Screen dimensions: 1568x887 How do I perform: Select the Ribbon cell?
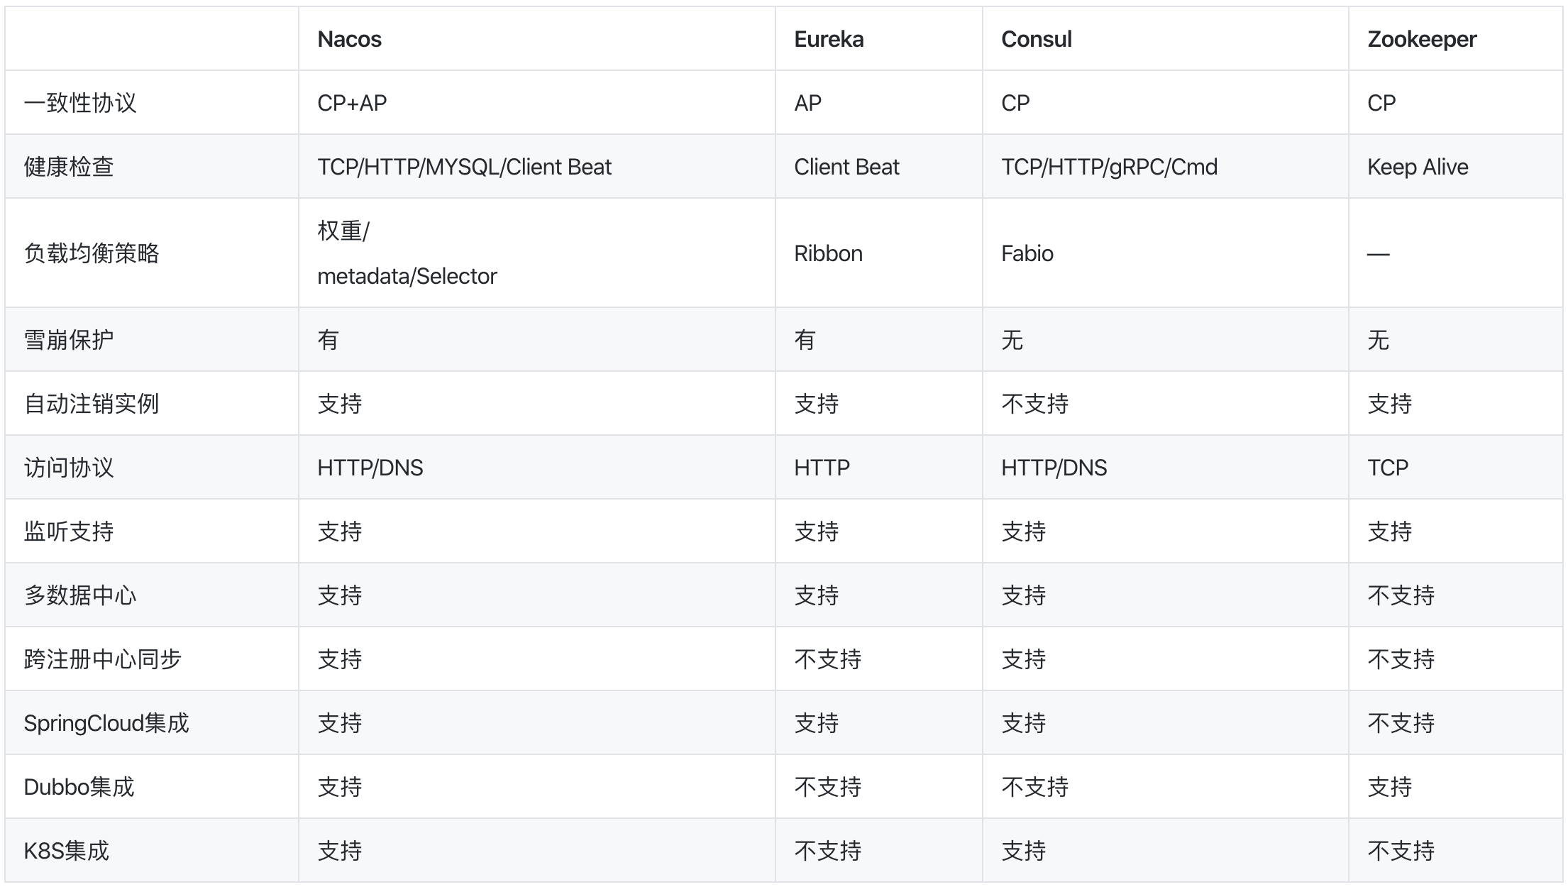pos(828,253)
